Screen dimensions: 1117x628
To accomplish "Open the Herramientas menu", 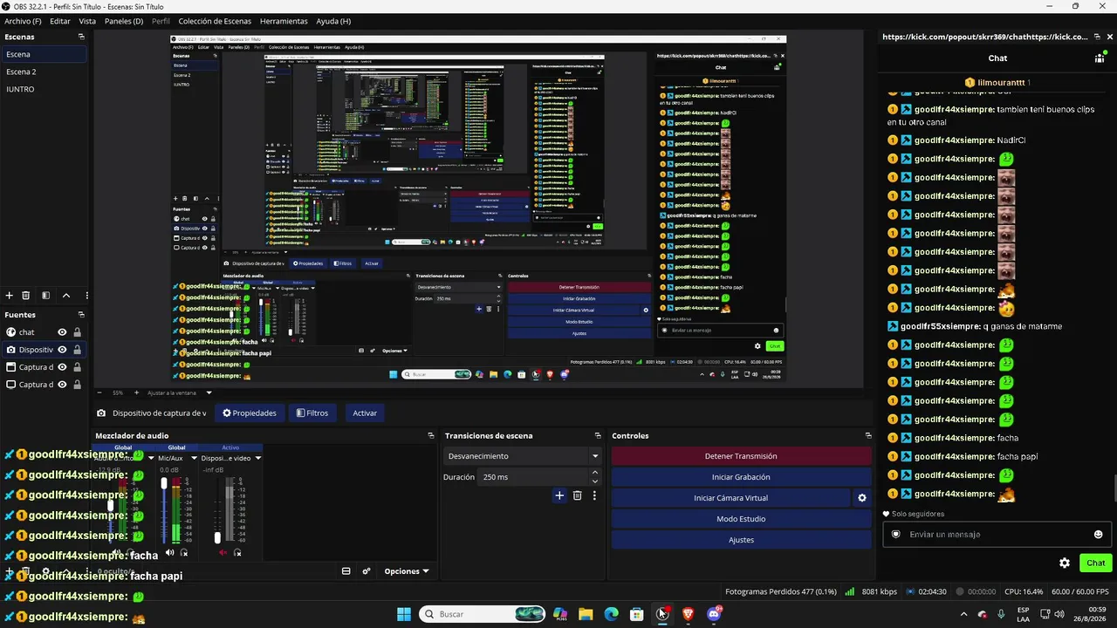I will (x=284, y=21).
